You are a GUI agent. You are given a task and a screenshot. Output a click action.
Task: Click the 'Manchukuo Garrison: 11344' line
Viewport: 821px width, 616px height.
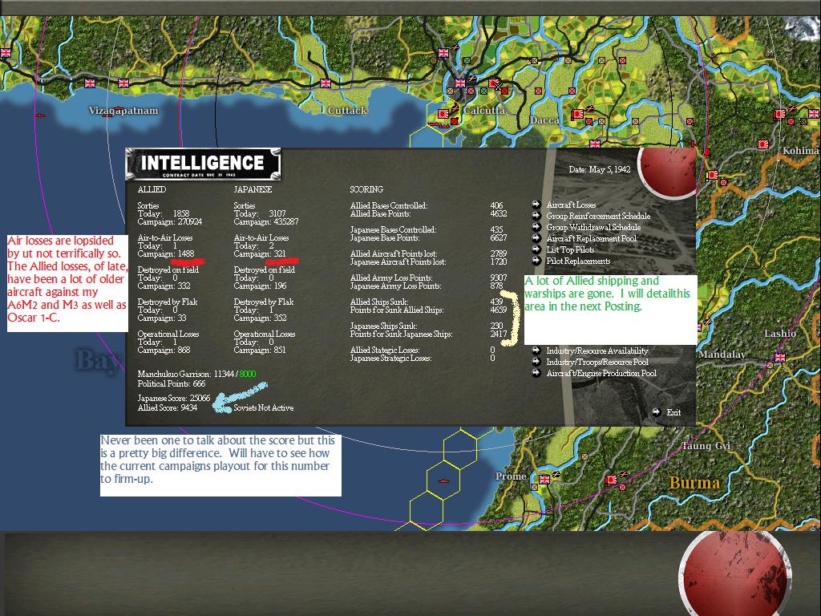pyautogui.click(x=186, y=374)
